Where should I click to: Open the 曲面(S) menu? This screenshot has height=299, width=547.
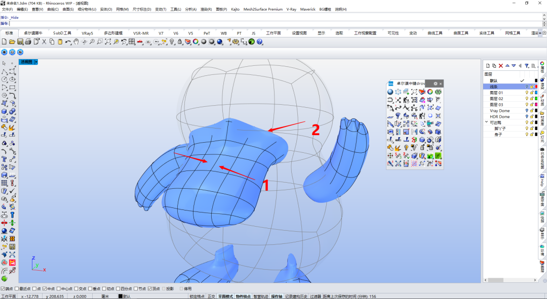(x=68, y=10)
